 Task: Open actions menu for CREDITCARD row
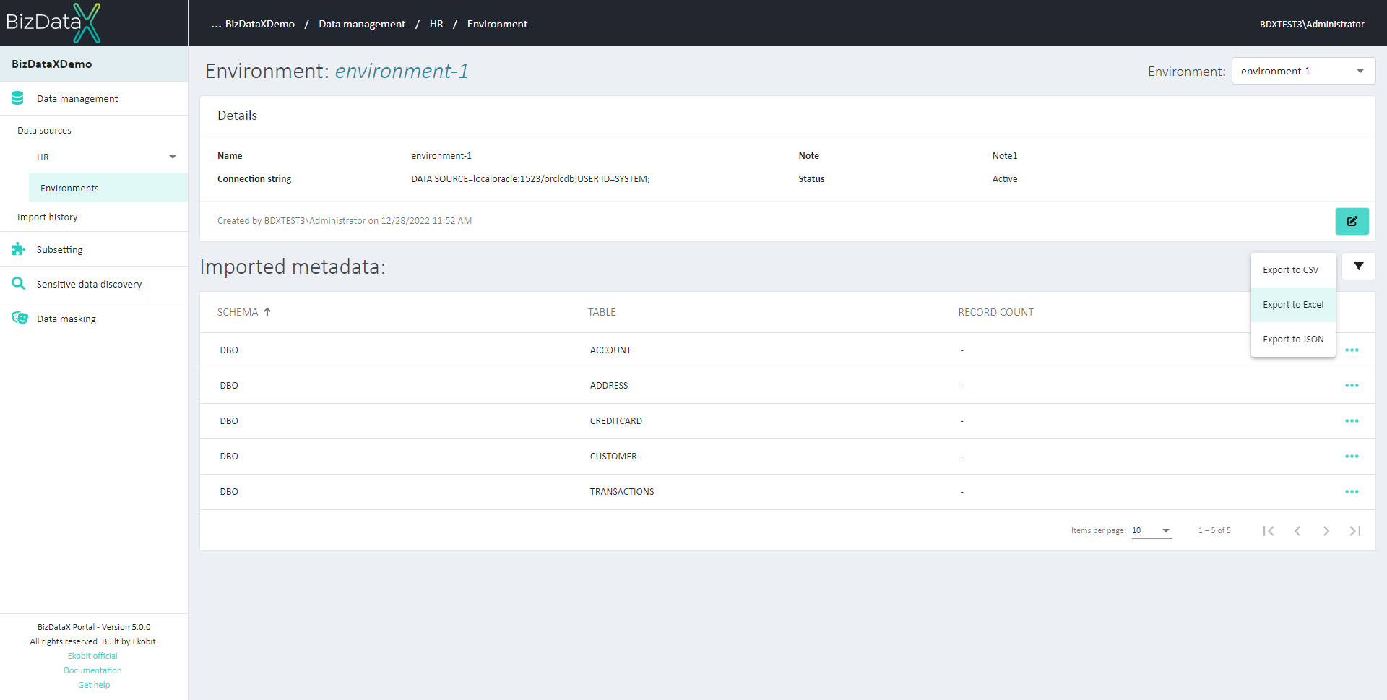[1352, 421]
